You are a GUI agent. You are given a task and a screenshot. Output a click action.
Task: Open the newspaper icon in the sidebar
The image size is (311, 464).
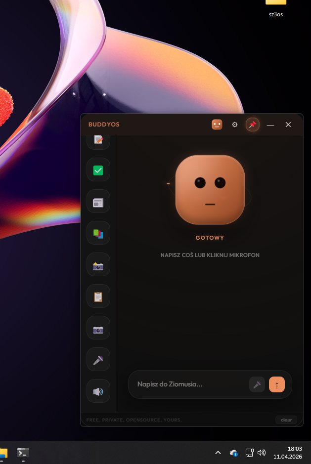click(98, 202)
